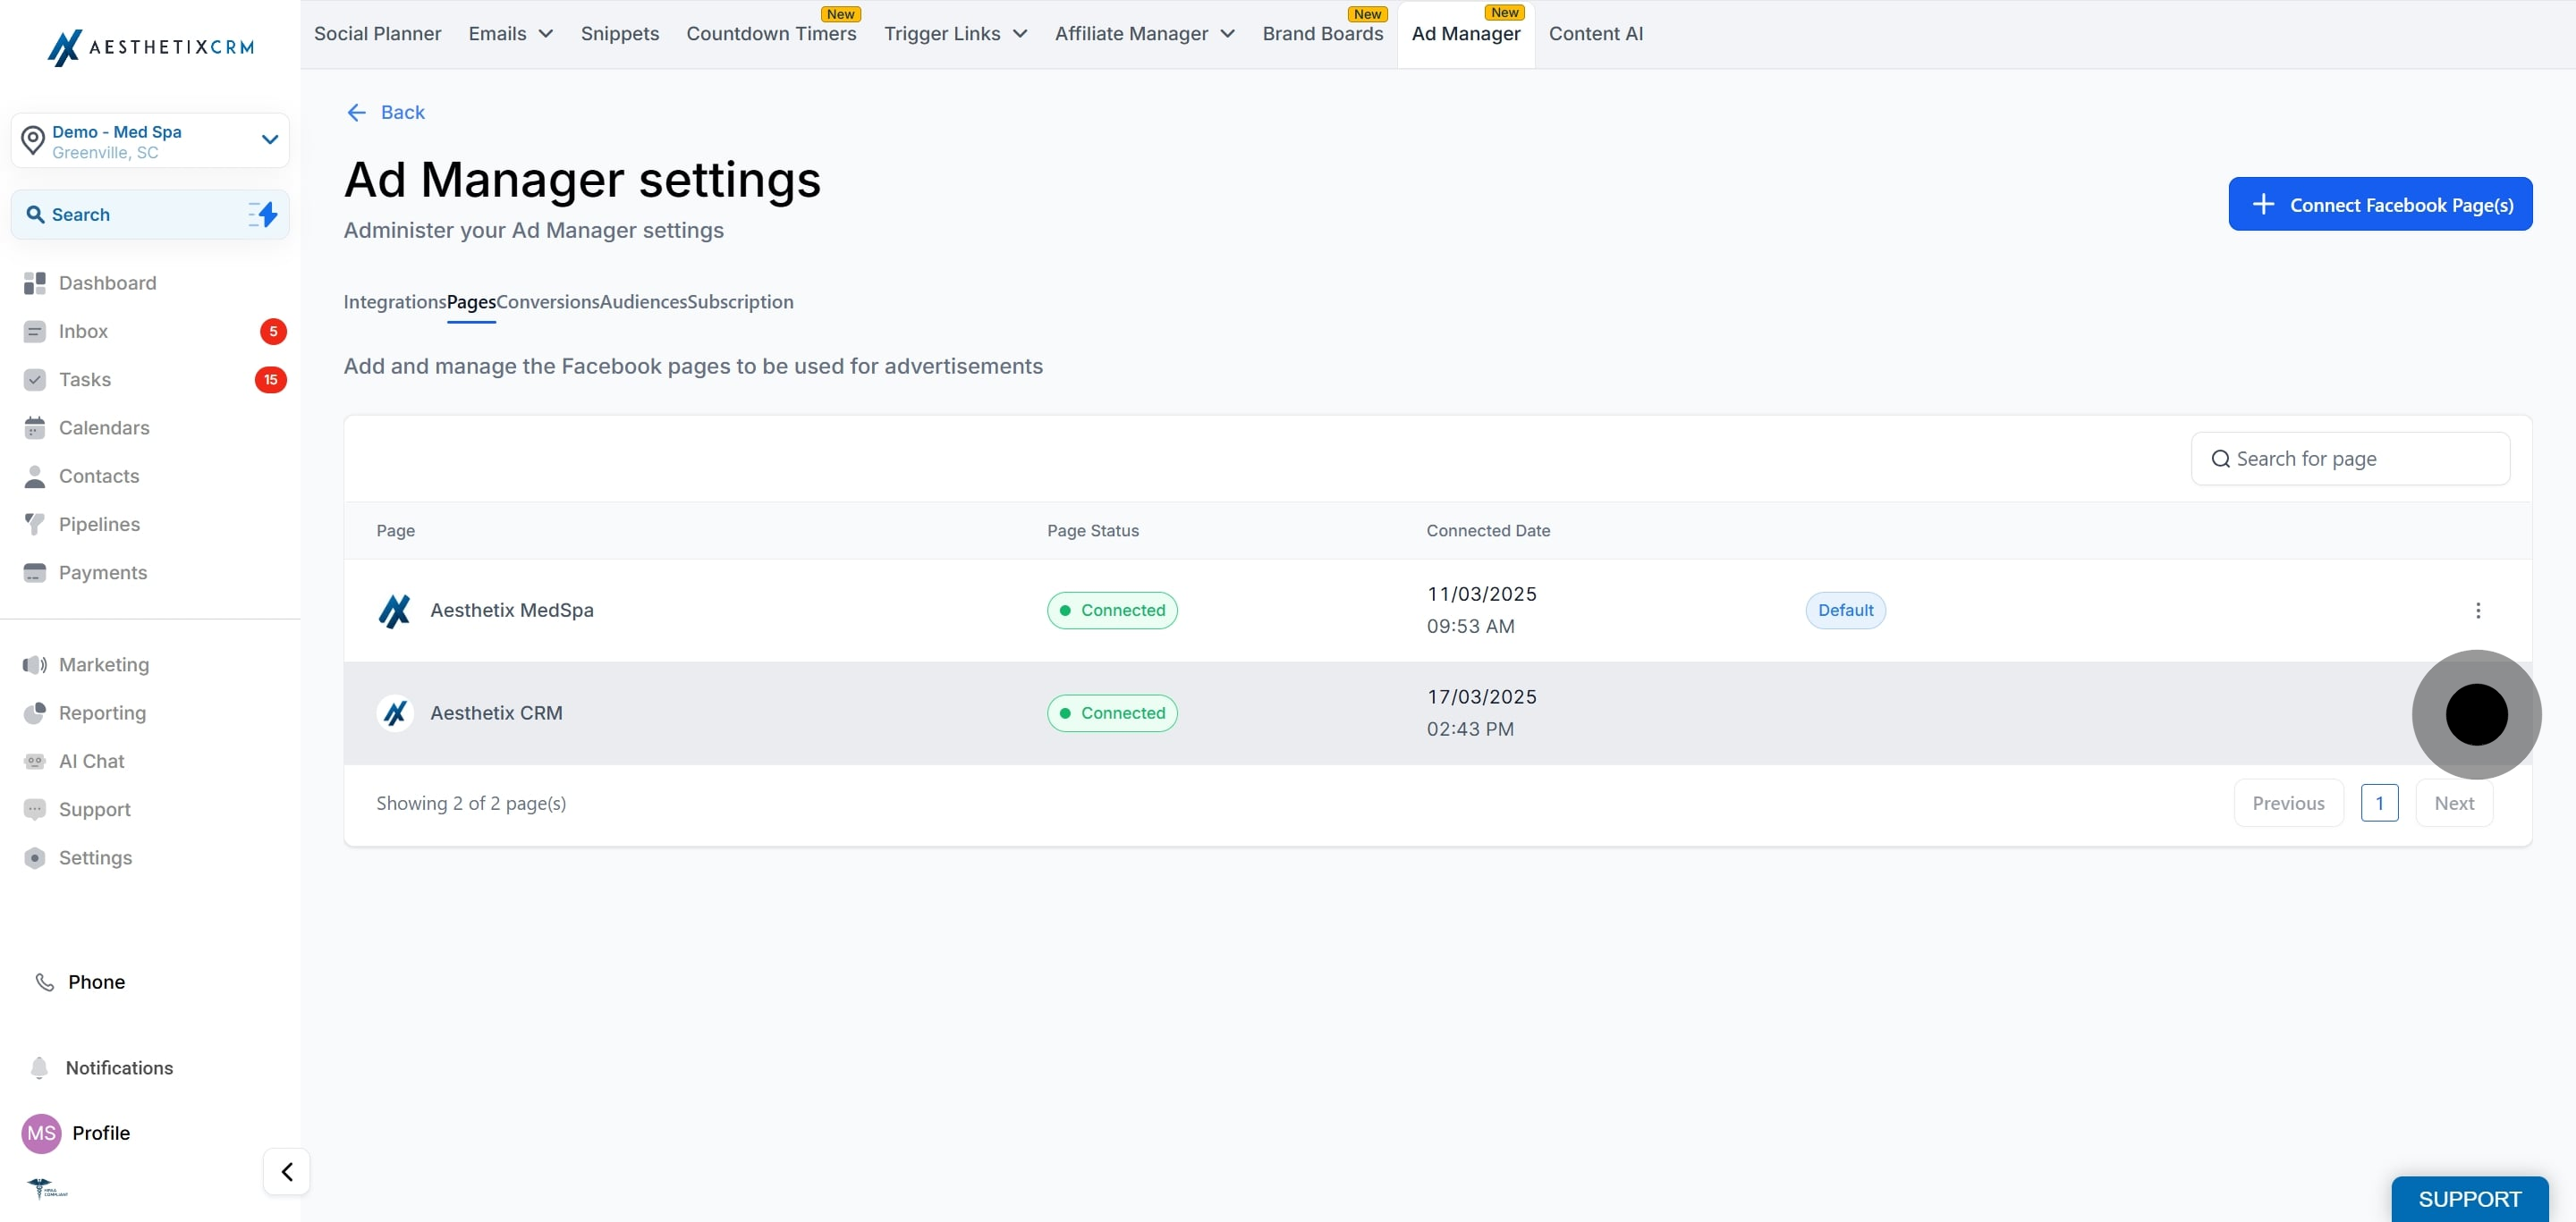Viewport: 2576px width, 1222px height.
Task: Open the three-dot menu for Aesthetix MedSpa
Action: point(2477,611)
